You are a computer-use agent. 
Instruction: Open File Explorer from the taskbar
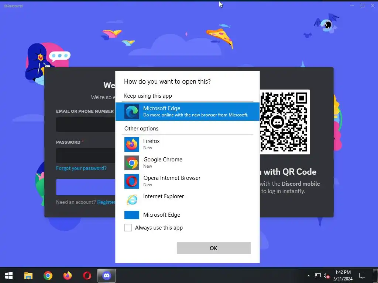(x=28, y=276)
